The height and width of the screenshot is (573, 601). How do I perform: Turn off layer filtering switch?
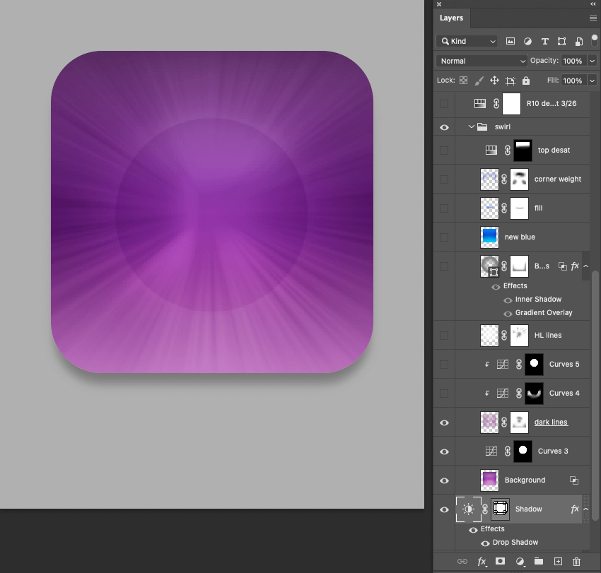pyautogui.click(x=595, y=40)
